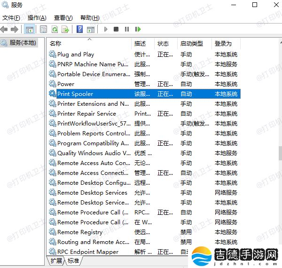
Task: Open the 查看(V) menu
Action: tap(63, 17)
